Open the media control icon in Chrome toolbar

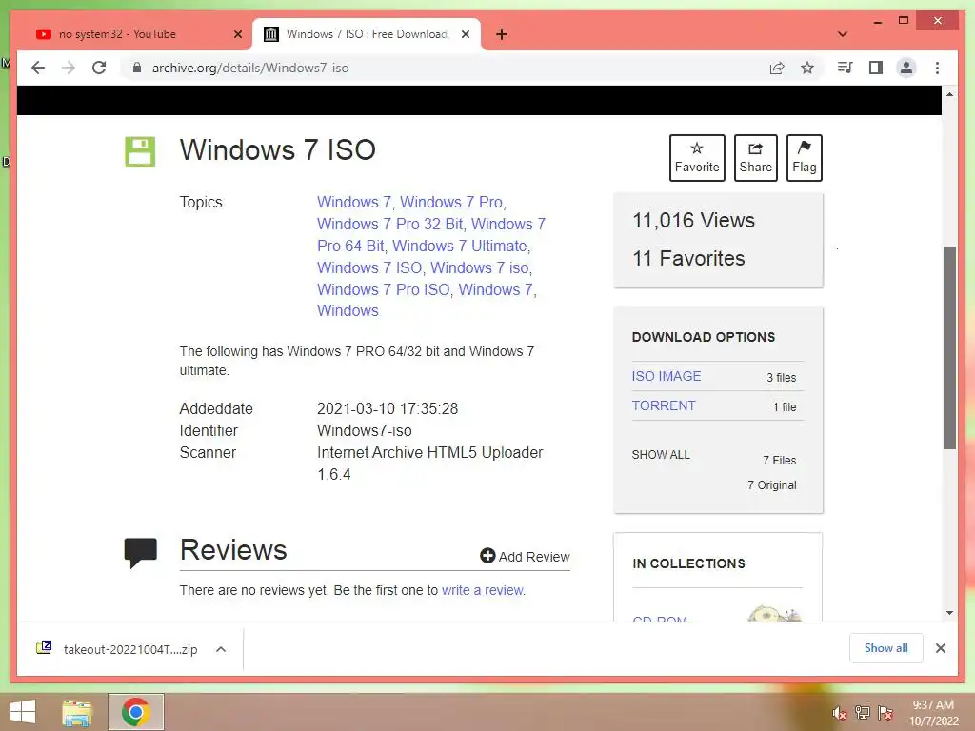845,68
